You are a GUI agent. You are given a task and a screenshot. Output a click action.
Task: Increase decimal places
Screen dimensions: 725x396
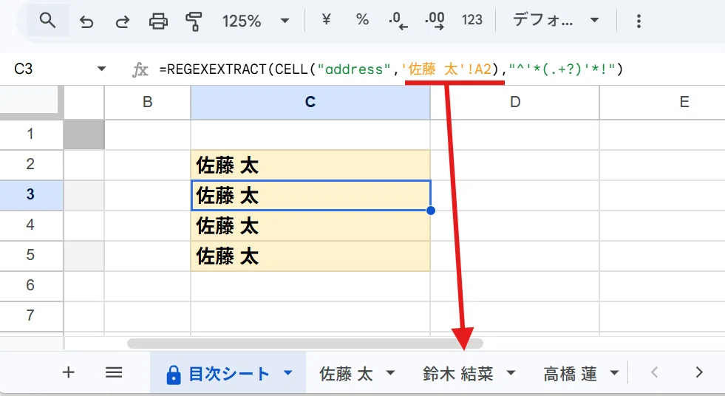pyautogui.click(x=435, y=21)
